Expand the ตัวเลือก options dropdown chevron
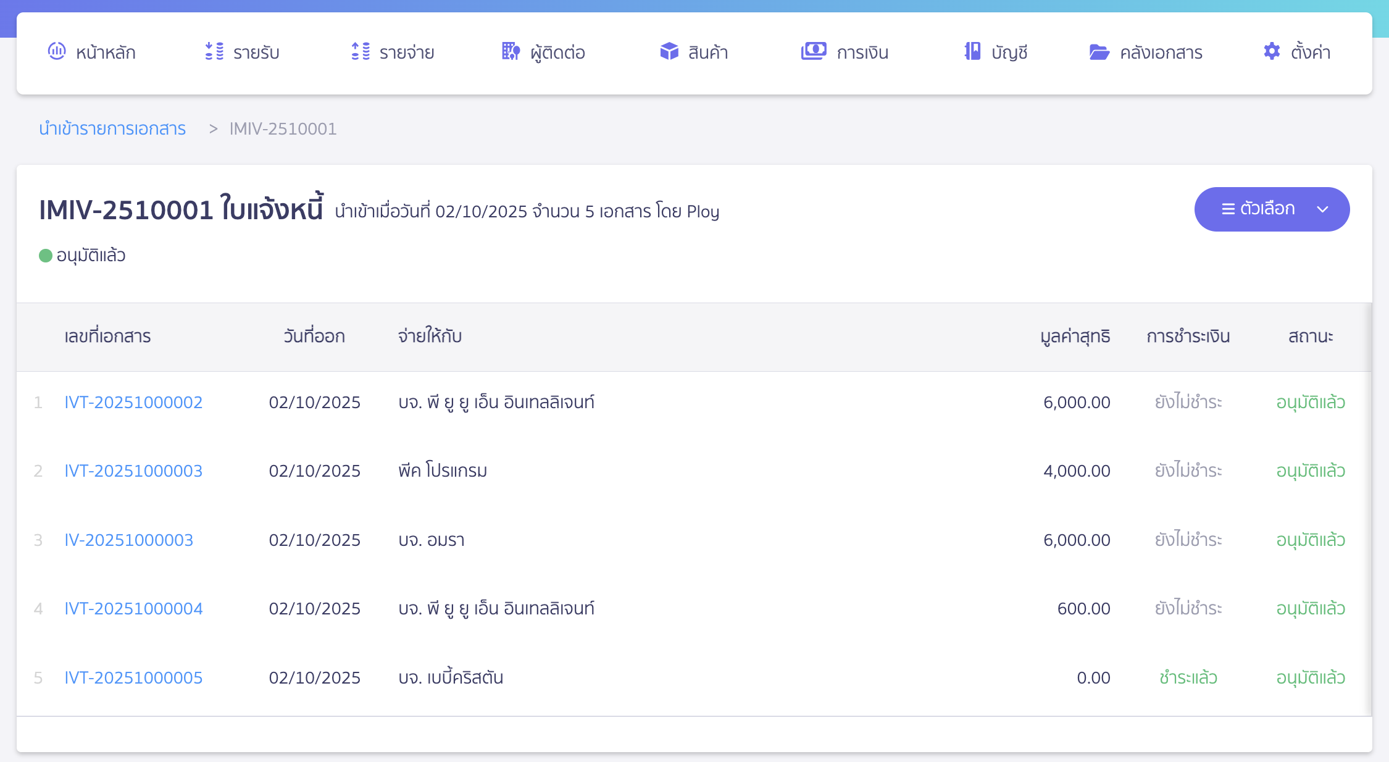 pos(1323,209)
